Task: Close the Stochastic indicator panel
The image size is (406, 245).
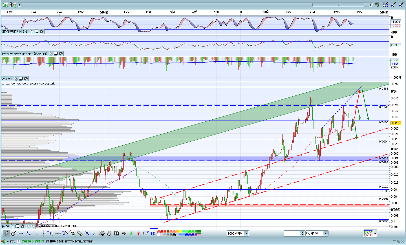Action: [42, 31]
